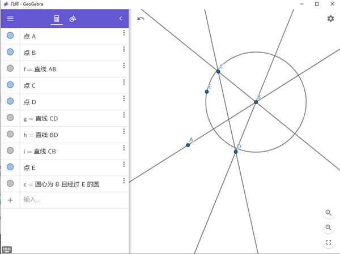Open more options for 直线 CB row
The height and width of the screenshot is (254, 340).
coord(124,148)
